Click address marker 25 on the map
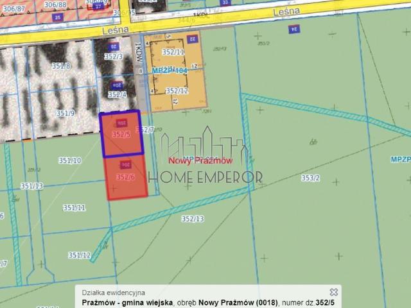 click(x=57, y=17)
